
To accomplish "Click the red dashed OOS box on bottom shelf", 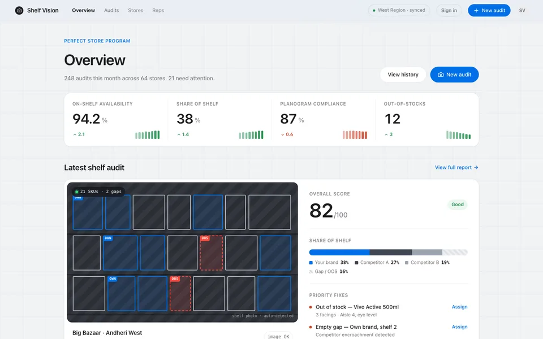I will click(x=180, y=293).
